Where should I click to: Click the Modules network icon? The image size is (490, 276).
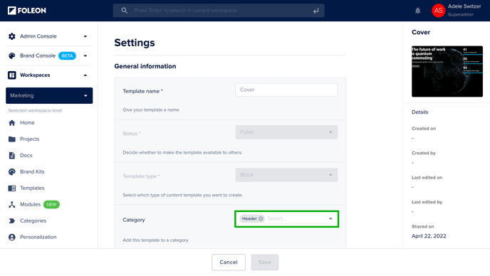tap(12, 204)
